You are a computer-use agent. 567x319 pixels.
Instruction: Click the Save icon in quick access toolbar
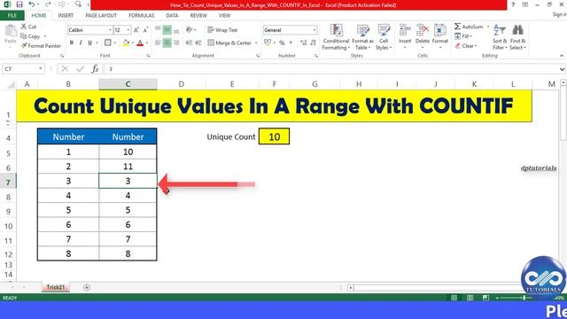click(19, 4)
